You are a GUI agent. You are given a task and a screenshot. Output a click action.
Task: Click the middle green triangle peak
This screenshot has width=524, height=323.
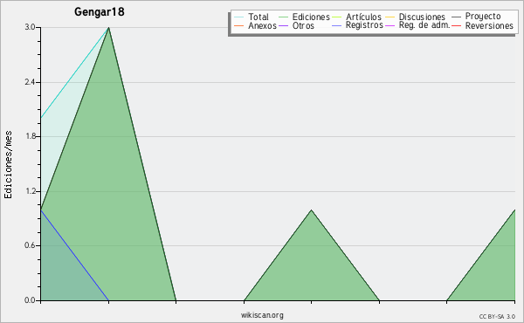[312, 210]
